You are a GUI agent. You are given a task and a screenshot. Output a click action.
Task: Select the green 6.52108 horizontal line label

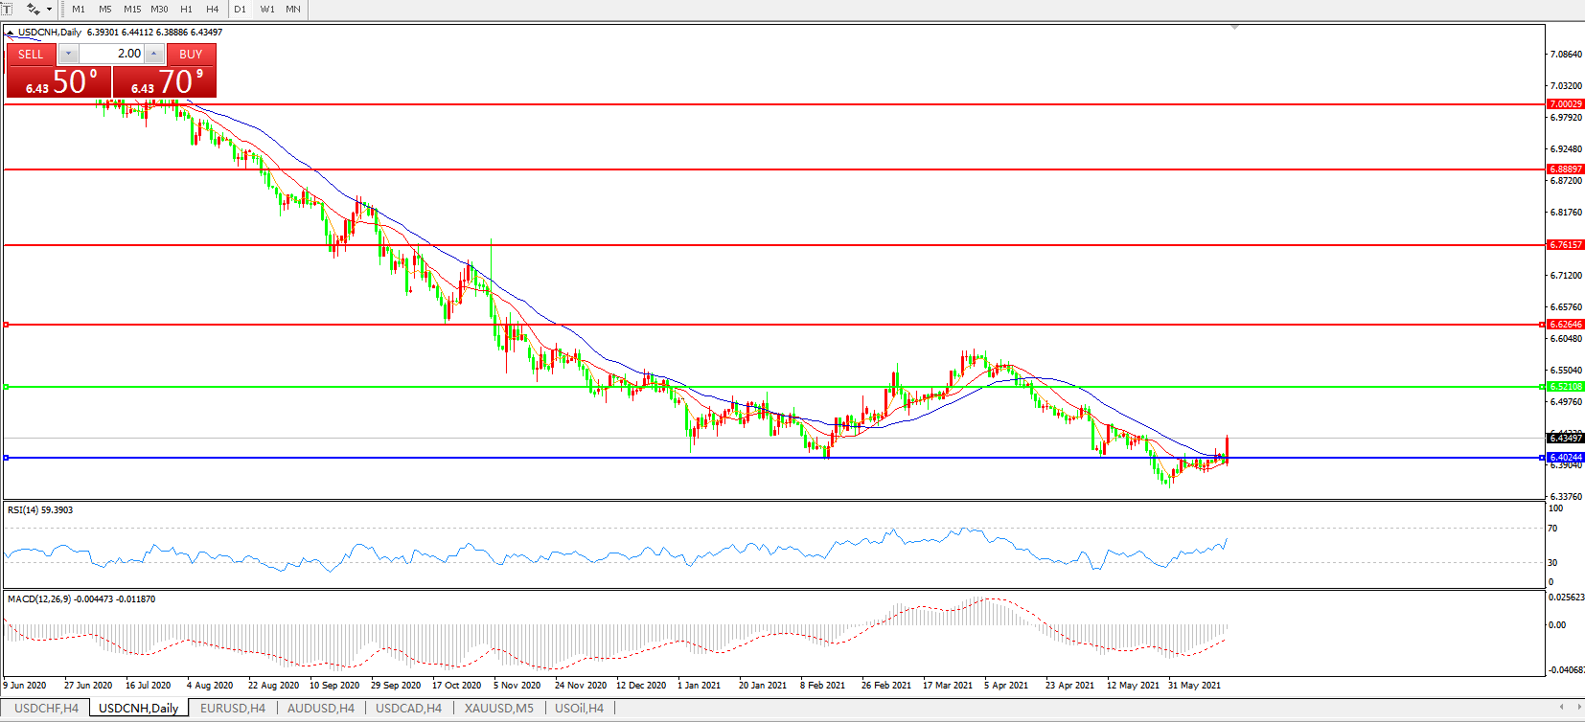point(1565,387)
